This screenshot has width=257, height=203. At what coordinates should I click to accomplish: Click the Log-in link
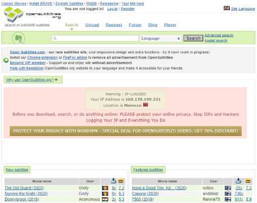click(112, 9)
